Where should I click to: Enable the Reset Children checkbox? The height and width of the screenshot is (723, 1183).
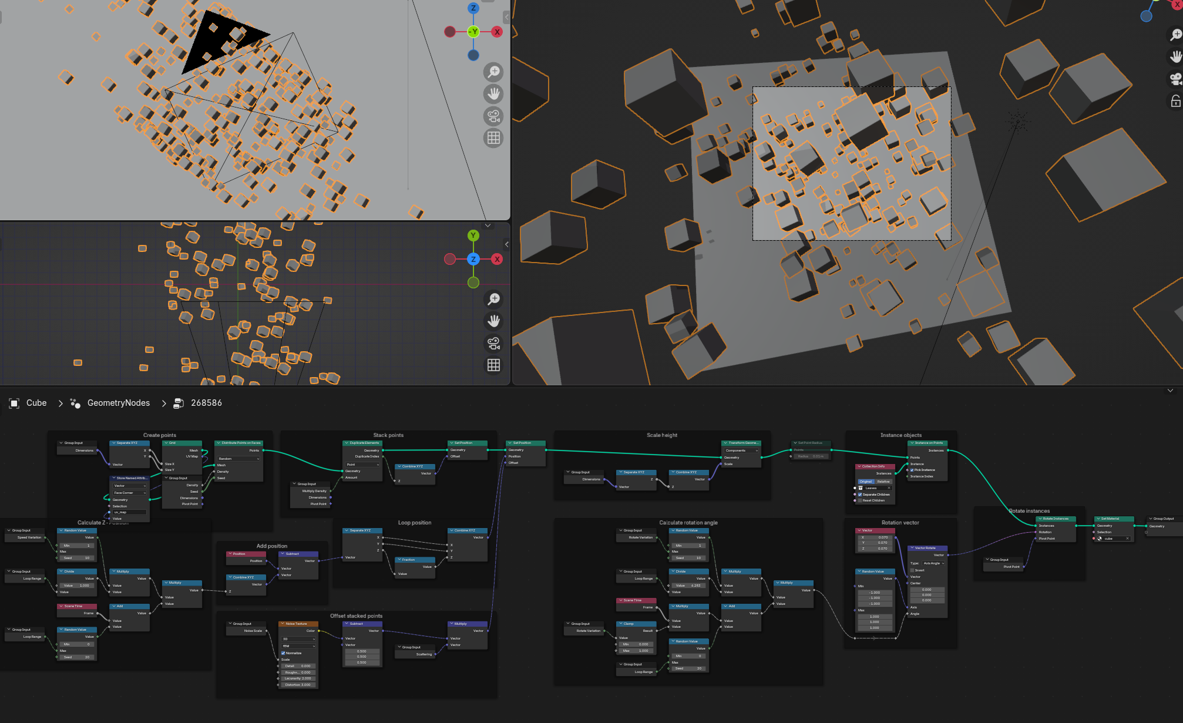860,500
